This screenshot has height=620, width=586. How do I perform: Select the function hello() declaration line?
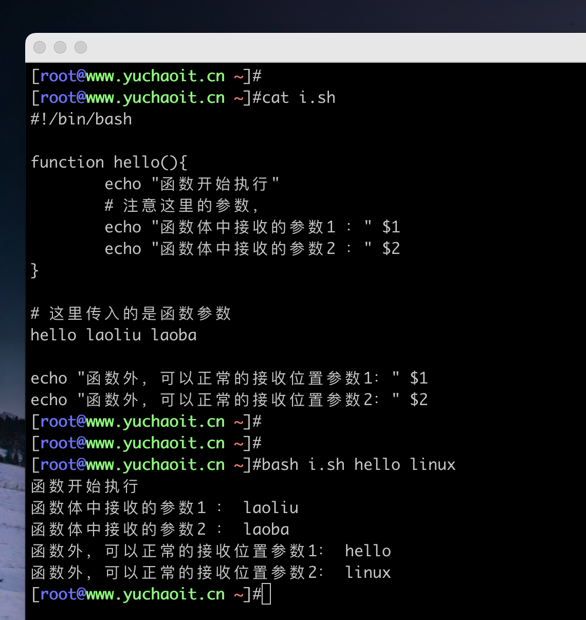pyautogui.click(x=109, y=162)
